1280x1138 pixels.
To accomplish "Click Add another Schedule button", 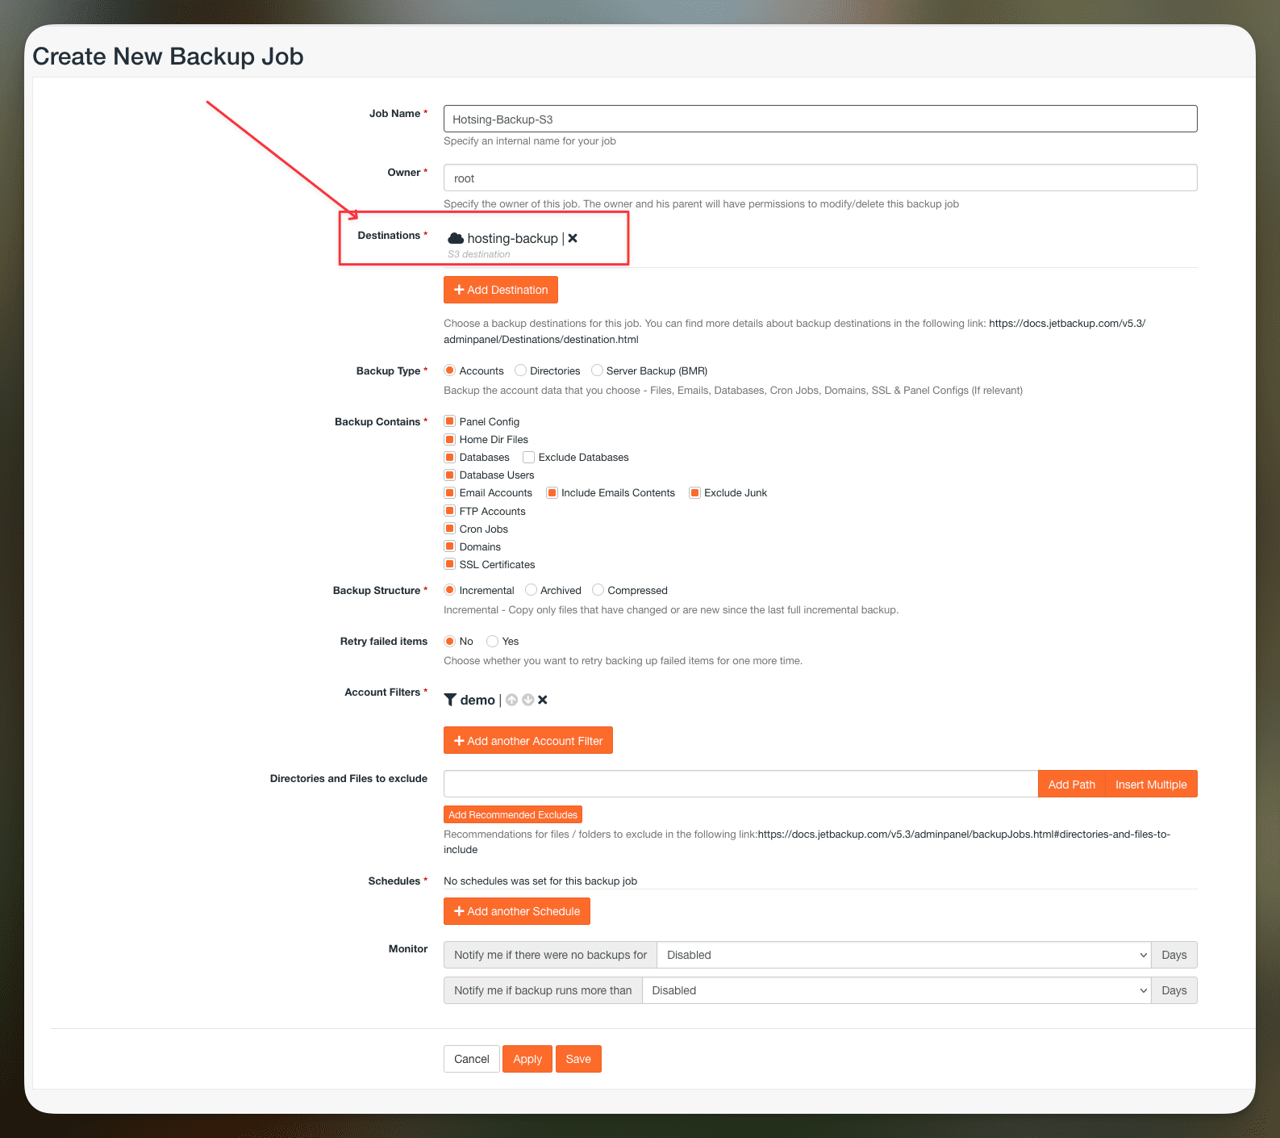I will 516,911.
